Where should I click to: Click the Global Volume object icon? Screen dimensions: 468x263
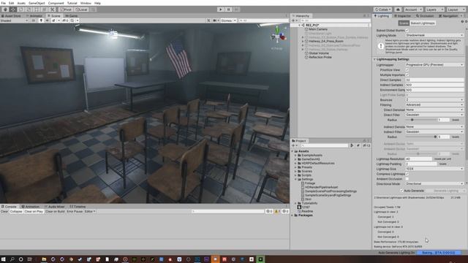(x=306, y=53)
